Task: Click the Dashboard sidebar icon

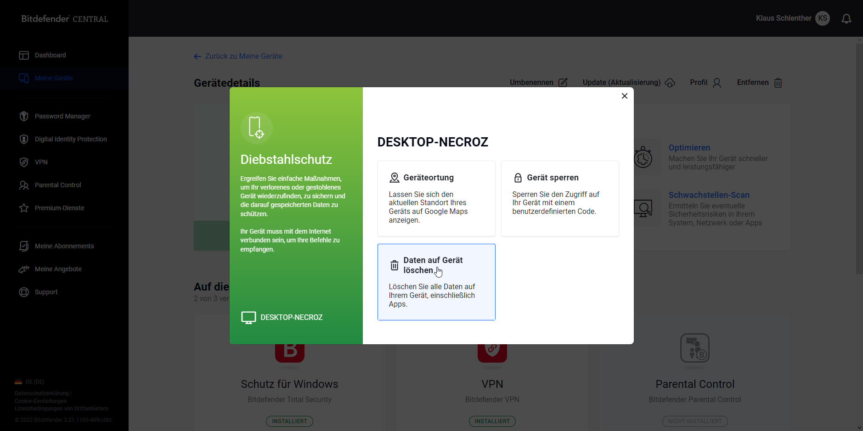Action: [24, 56]
